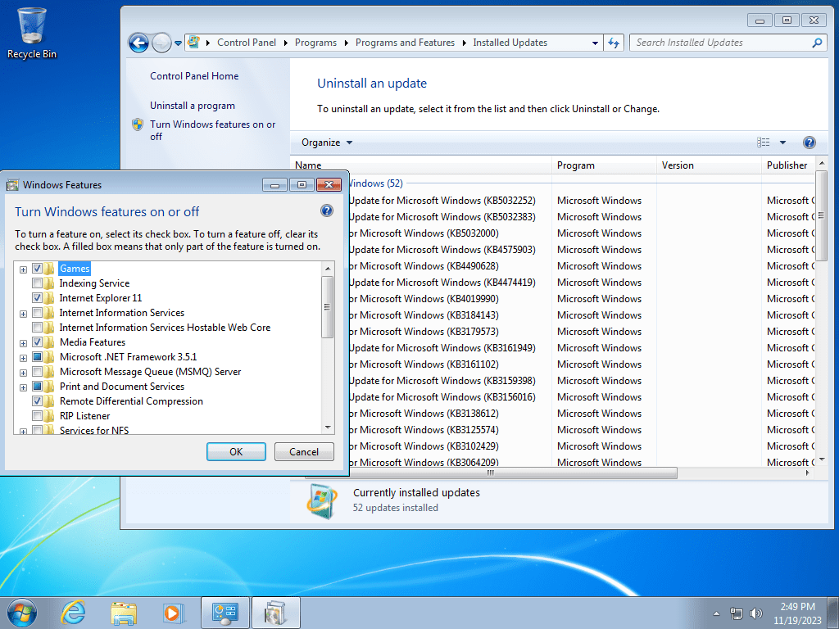Open the address bar history dropdown
Image resolution: width=839 pixels, height=629 pixels.
tap(595, 43)
